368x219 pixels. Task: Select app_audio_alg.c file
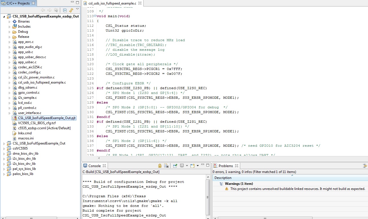[x=30, y=47]
